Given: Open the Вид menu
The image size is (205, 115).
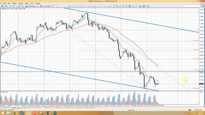Looking at the screenshot, I should tap(9, 4).
